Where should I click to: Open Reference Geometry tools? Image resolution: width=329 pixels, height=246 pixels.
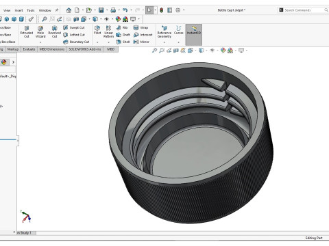tap(164, 31)
